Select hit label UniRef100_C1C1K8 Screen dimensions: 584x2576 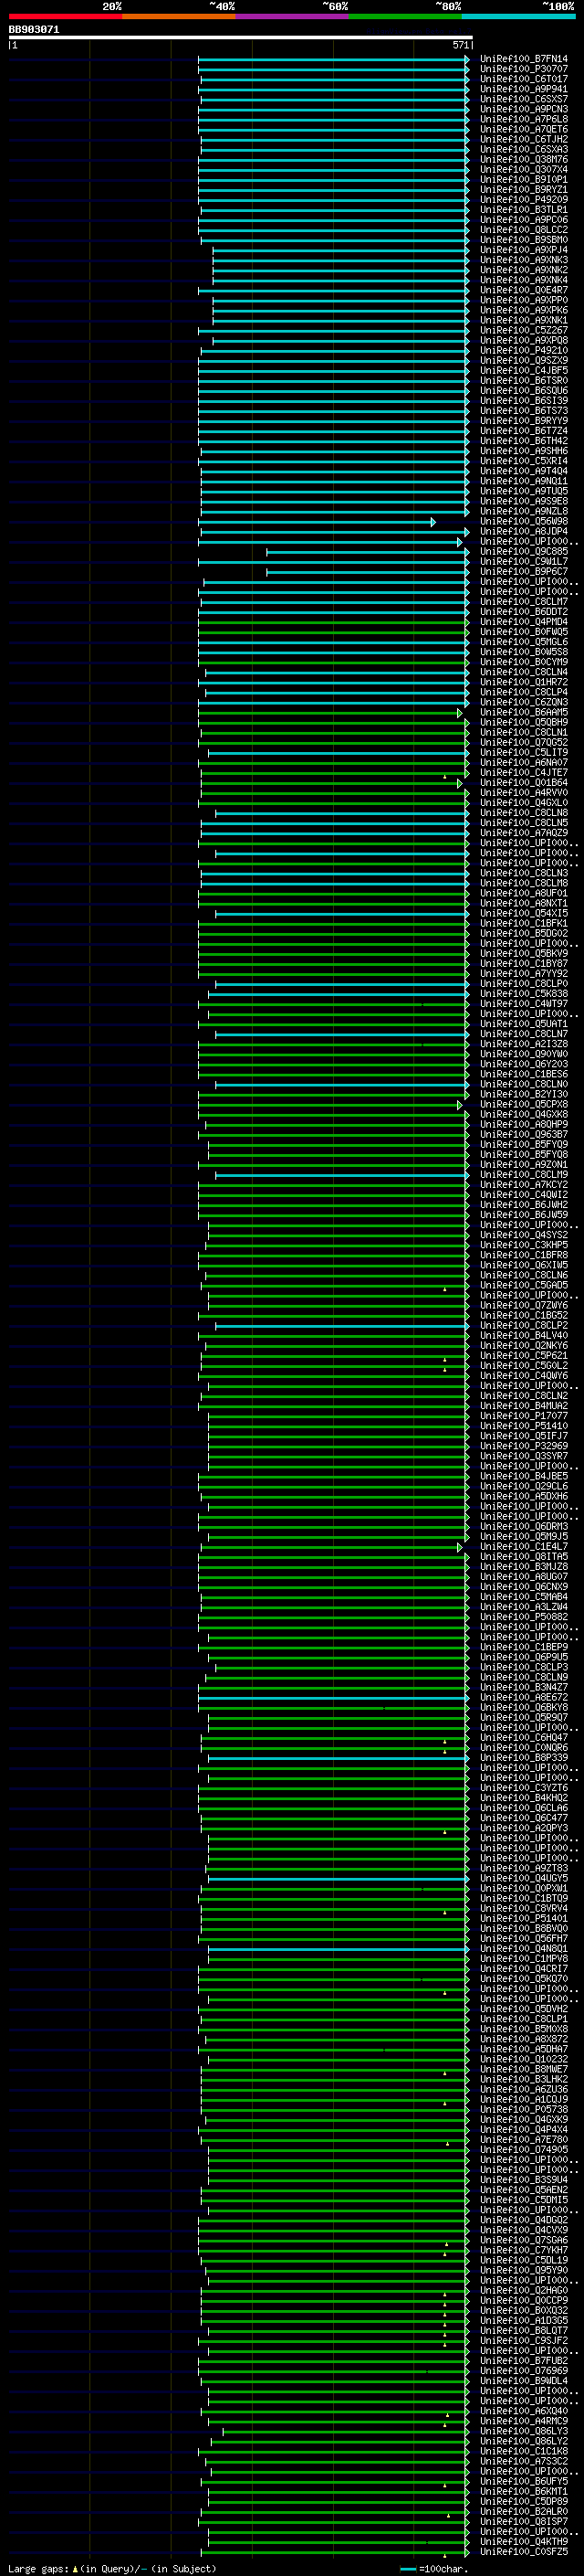[x=524, y=2451]
